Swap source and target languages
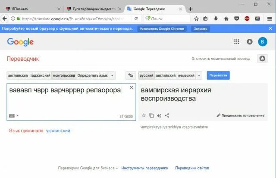The image size is (276, 178). (x=131, y=75)
